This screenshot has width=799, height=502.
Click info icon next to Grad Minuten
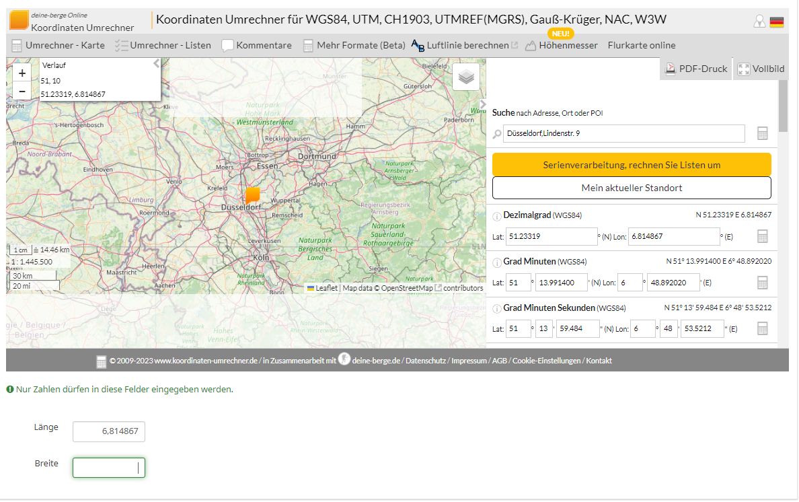(x=497, y=262)
